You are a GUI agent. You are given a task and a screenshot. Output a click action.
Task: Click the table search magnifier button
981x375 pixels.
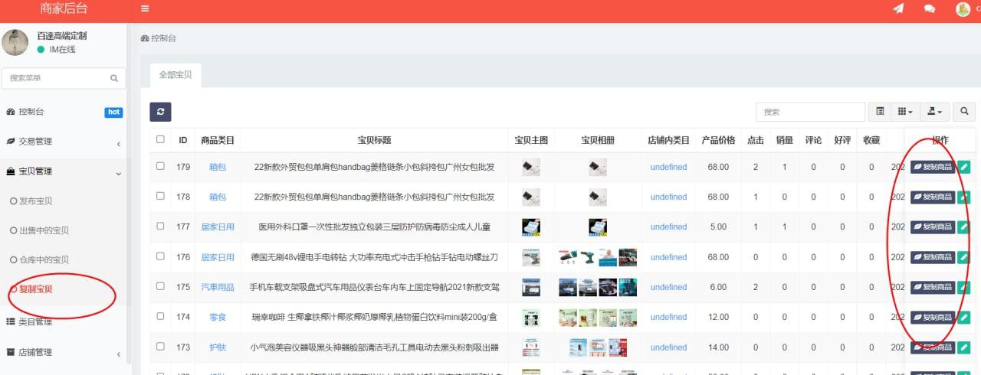(964, 112)
